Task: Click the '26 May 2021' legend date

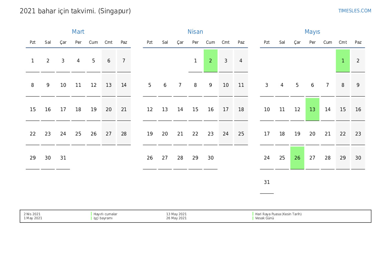Action: click(x=176, y=218)
